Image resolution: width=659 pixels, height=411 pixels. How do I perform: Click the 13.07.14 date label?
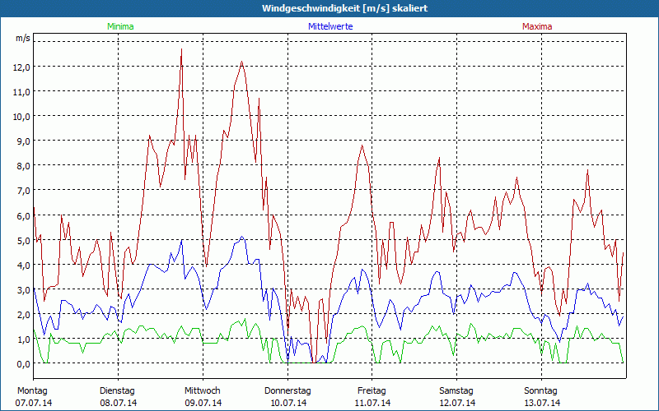pyautogui.click(x=541, y=403)
